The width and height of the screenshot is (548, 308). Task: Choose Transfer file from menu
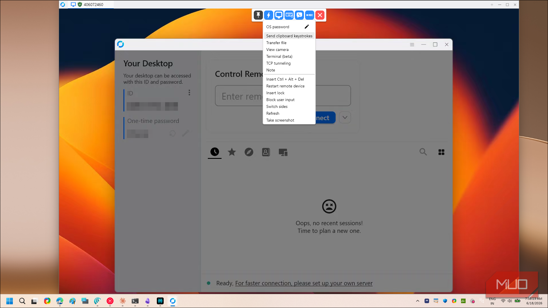coord(289,43)
